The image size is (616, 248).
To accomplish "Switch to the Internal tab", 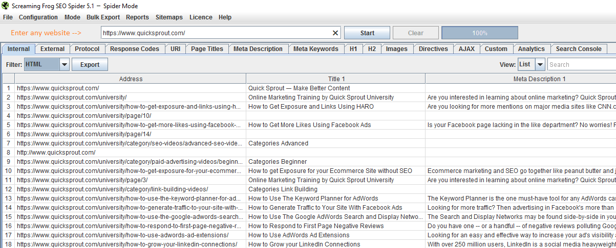I will coord(18,49).
